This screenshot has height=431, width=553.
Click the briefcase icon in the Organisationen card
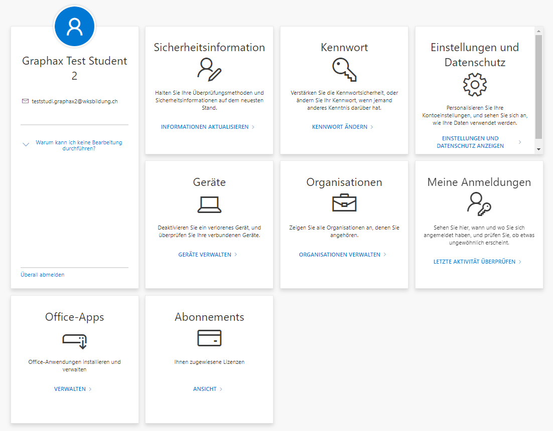click(x=344, y=202)
